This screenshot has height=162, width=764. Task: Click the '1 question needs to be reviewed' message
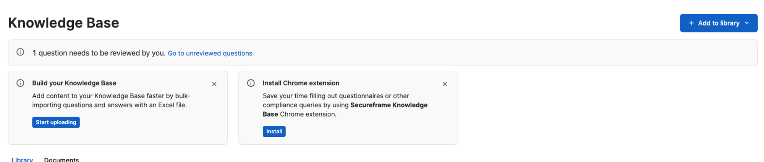coord(99,53)
